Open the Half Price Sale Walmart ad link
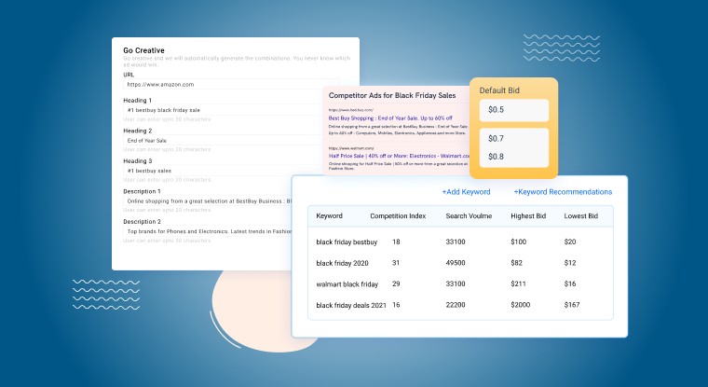The image size is (708, 387). click(x=396, y=156)
